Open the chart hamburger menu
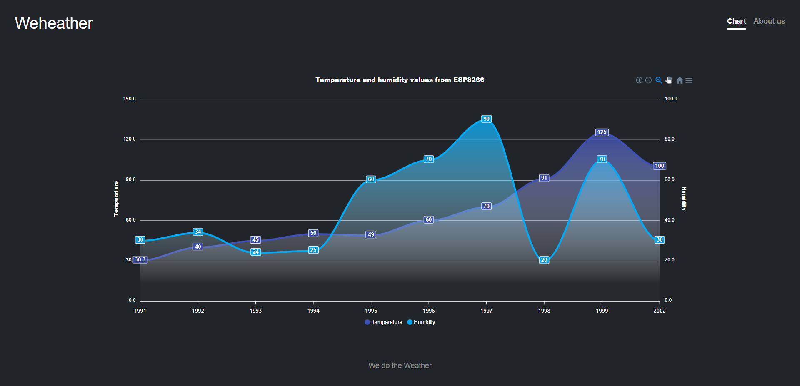Image resolution: width=800 pixels, height=386 pixels. click(689, 80)
